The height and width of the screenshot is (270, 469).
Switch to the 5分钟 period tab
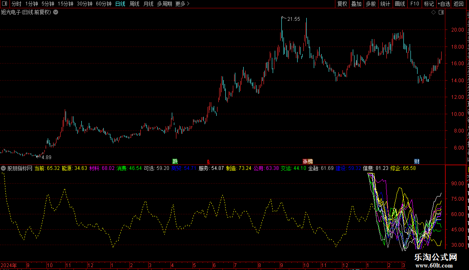48,4
